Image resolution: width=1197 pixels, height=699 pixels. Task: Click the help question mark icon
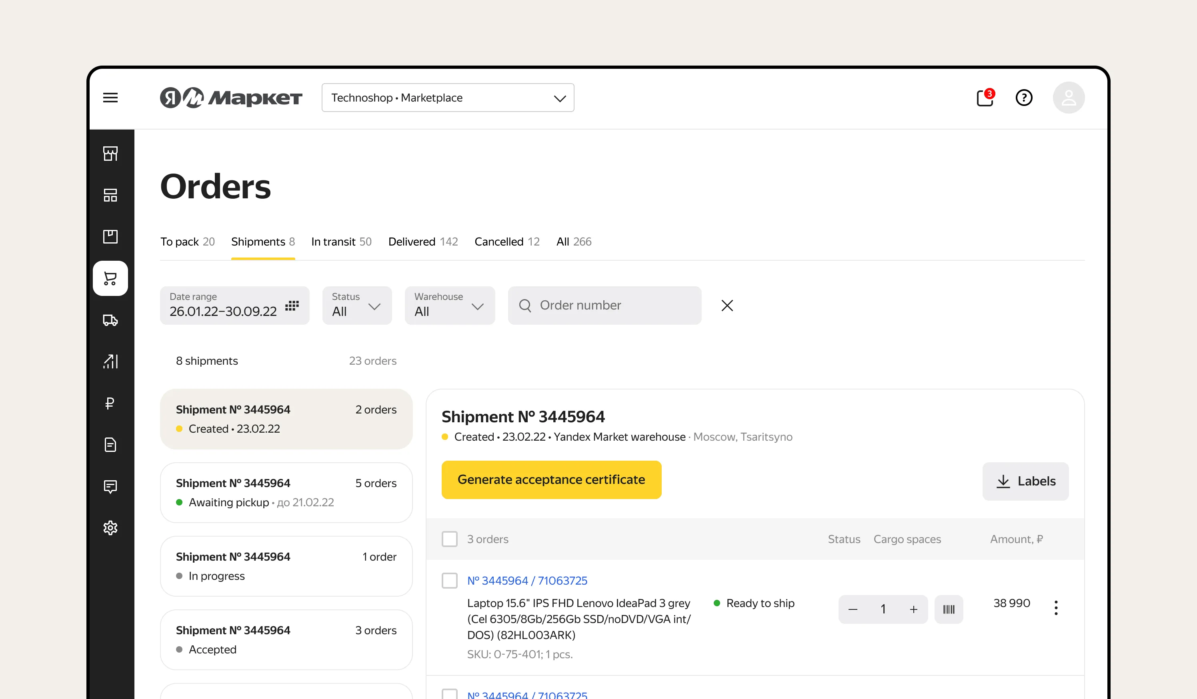(x=1024, y=98)
